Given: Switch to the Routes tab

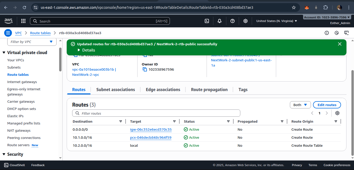Looking at the screenshot, I should click(x=79, y=90).
